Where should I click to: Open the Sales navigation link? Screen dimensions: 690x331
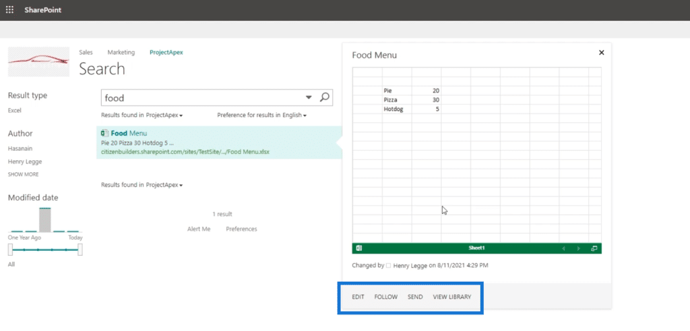[86, 52]
